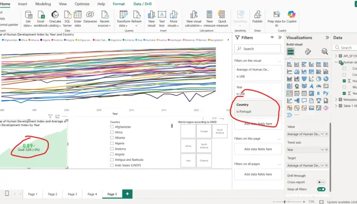Pick the Q&A visual
Viewport: 357px width, 204px height.
(x=304, y=101)
